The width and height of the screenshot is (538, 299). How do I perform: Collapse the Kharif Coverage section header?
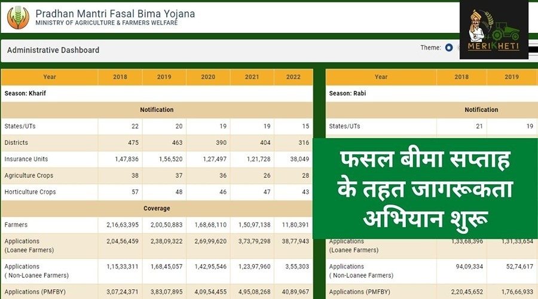[157, 209]
